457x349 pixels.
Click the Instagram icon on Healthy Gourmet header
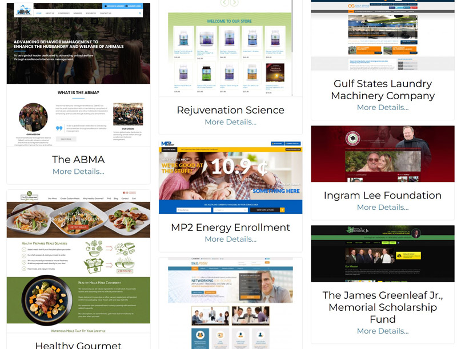coord(127,192)
